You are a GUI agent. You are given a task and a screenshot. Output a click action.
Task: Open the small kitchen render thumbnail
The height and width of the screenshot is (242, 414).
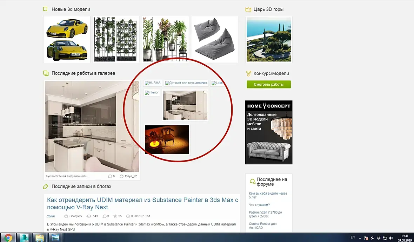[x=185, y=105]
